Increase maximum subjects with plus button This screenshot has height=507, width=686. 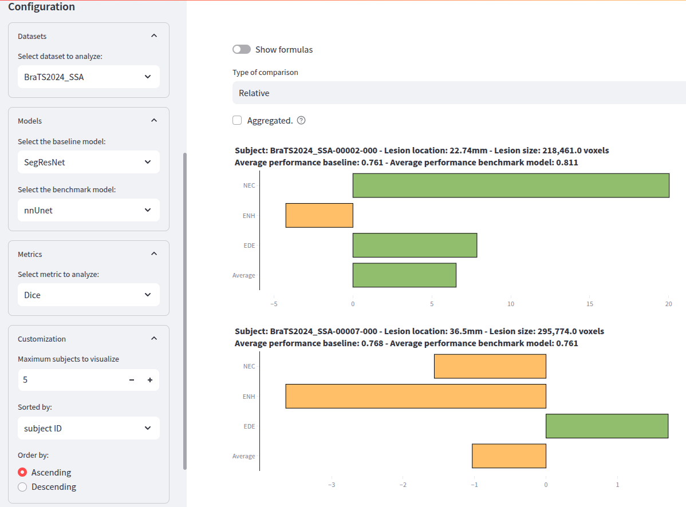pyautogui.click(x=150, y=380)
